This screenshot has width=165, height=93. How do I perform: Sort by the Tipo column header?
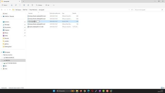pos(63,13)
